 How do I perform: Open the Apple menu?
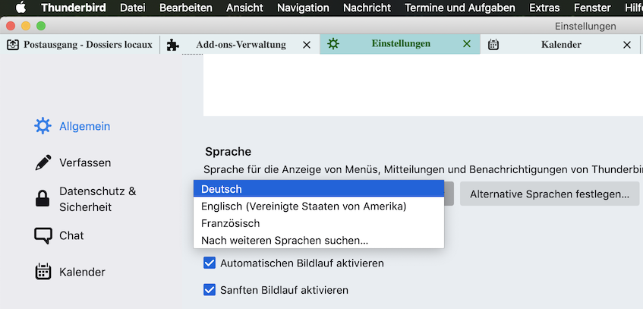[20, 8]
